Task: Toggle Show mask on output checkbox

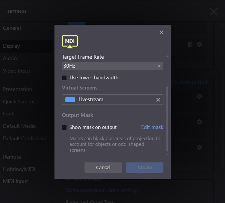Action: (64, 127)
